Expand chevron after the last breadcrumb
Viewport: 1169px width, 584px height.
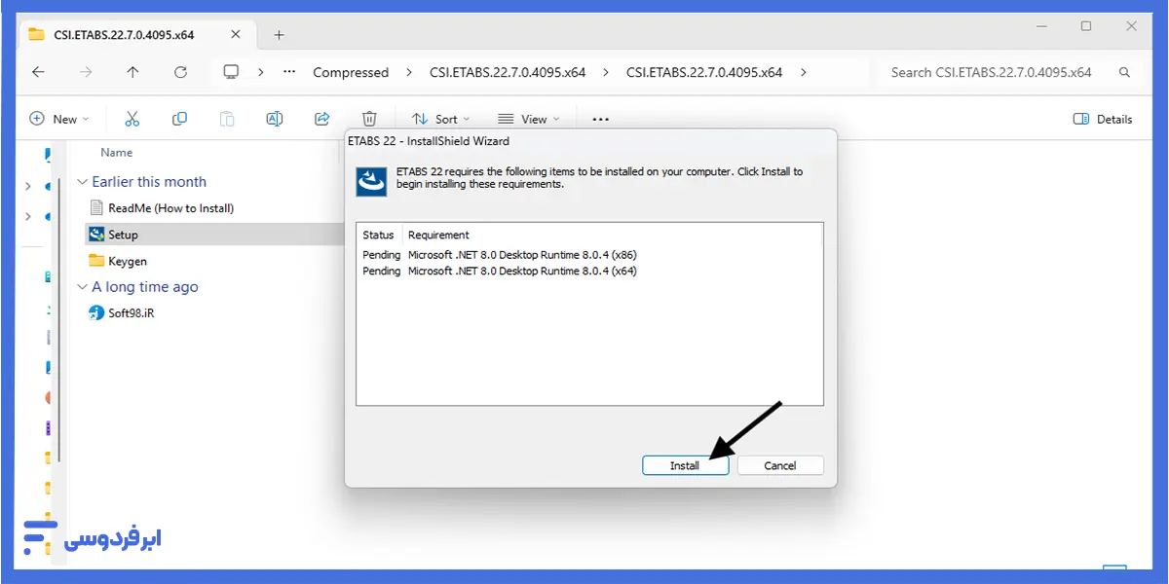pyautogui.click(x=804, y=72)
